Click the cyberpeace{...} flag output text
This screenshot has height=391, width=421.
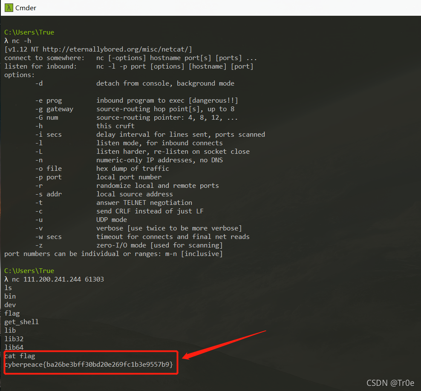[x=89, y=365]
